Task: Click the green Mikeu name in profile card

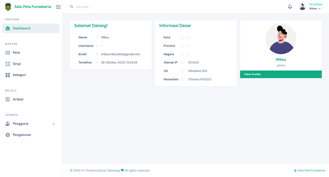Action: click(281, 59)
